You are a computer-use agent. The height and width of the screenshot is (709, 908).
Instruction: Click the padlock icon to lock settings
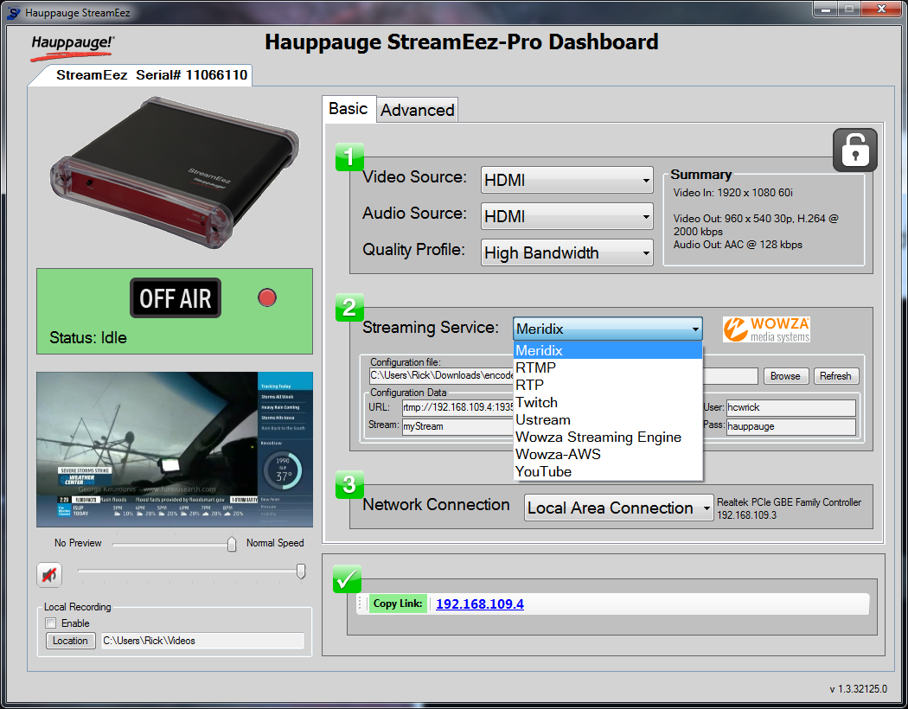854,150
